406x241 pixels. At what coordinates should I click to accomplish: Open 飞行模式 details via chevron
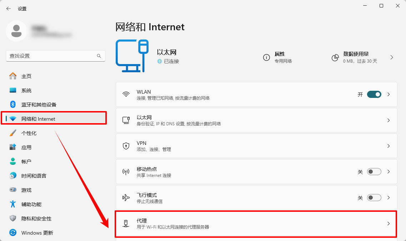[x=389, y=198]
